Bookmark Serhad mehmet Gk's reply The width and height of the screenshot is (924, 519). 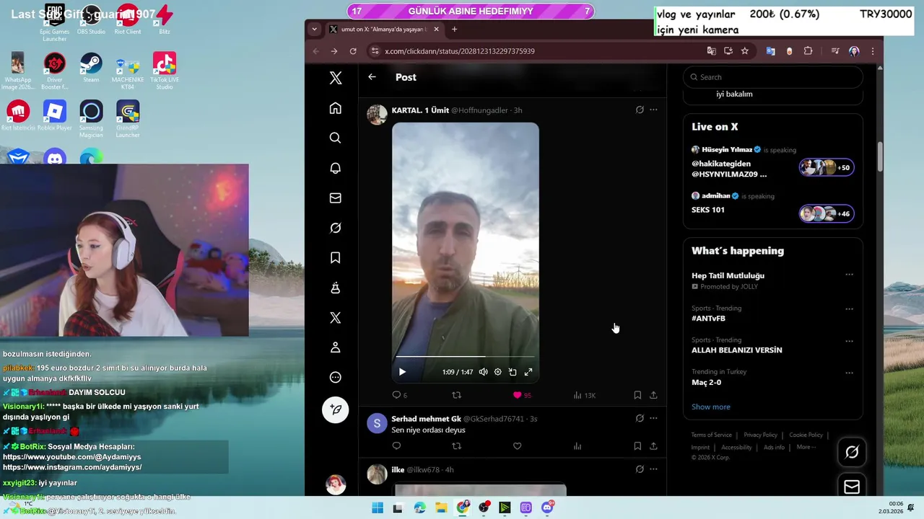[x=637, y=446]
